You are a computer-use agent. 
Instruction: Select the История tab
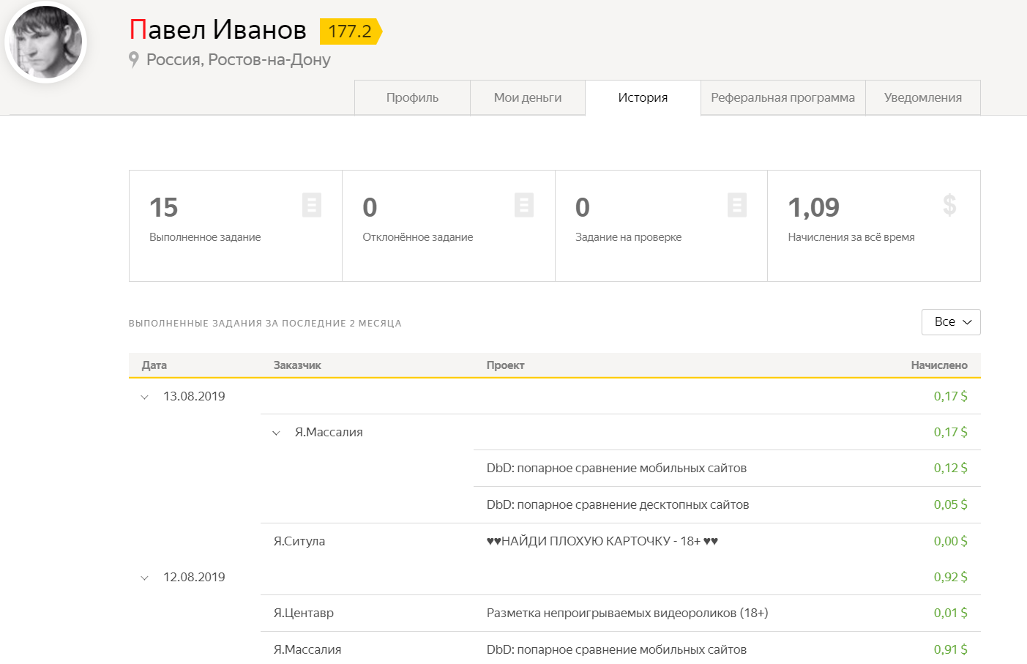(x=643, y=97)
